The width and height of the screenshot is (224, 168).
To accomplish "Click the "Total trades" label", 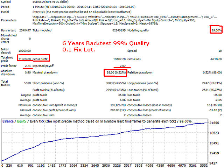I will (x=5, y=83).
